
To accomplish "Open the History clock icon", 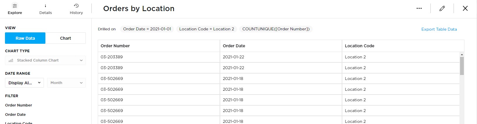I will (x=76, y=6).
